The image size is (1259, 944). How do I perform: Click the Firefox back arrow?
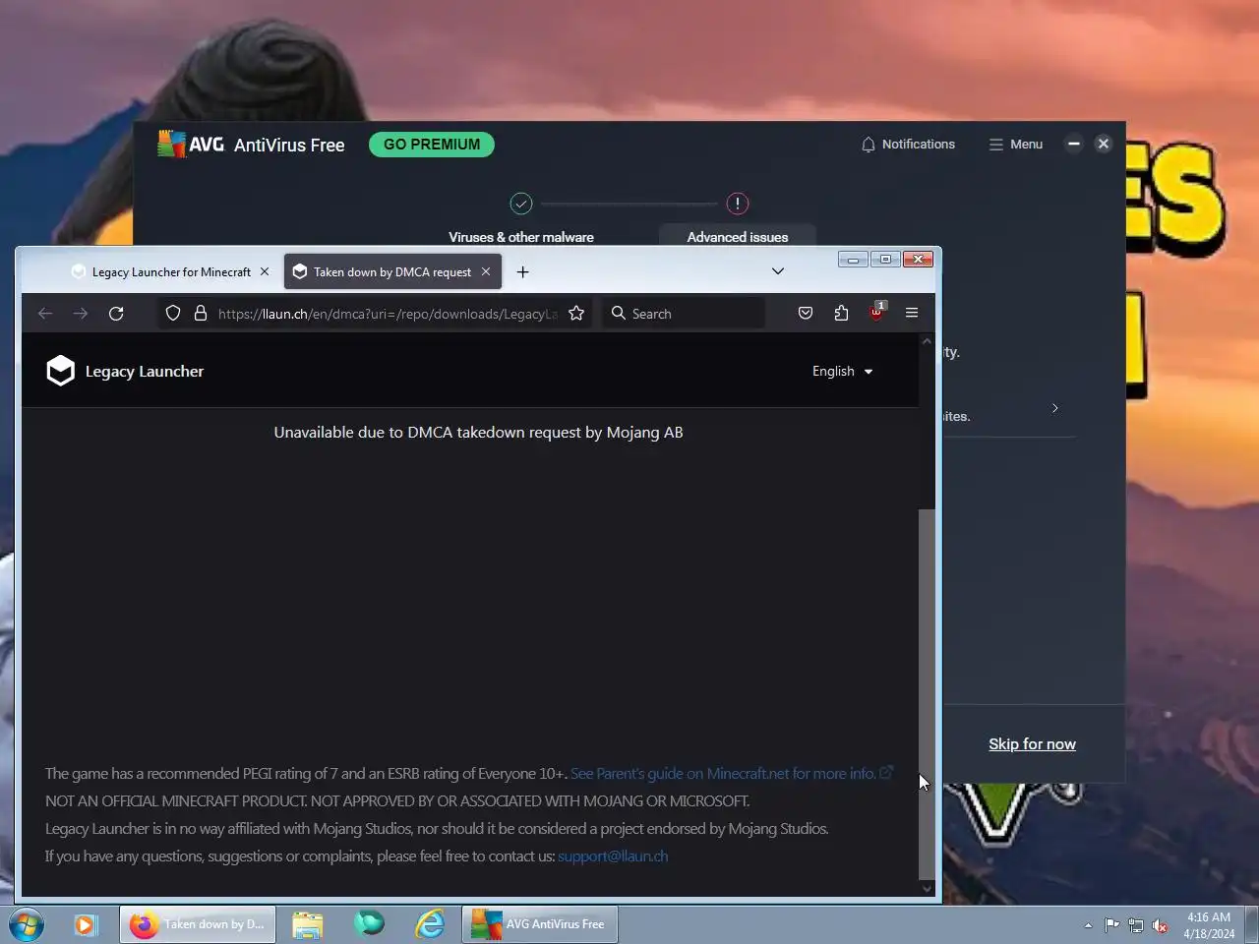click(x=45, y=313)
